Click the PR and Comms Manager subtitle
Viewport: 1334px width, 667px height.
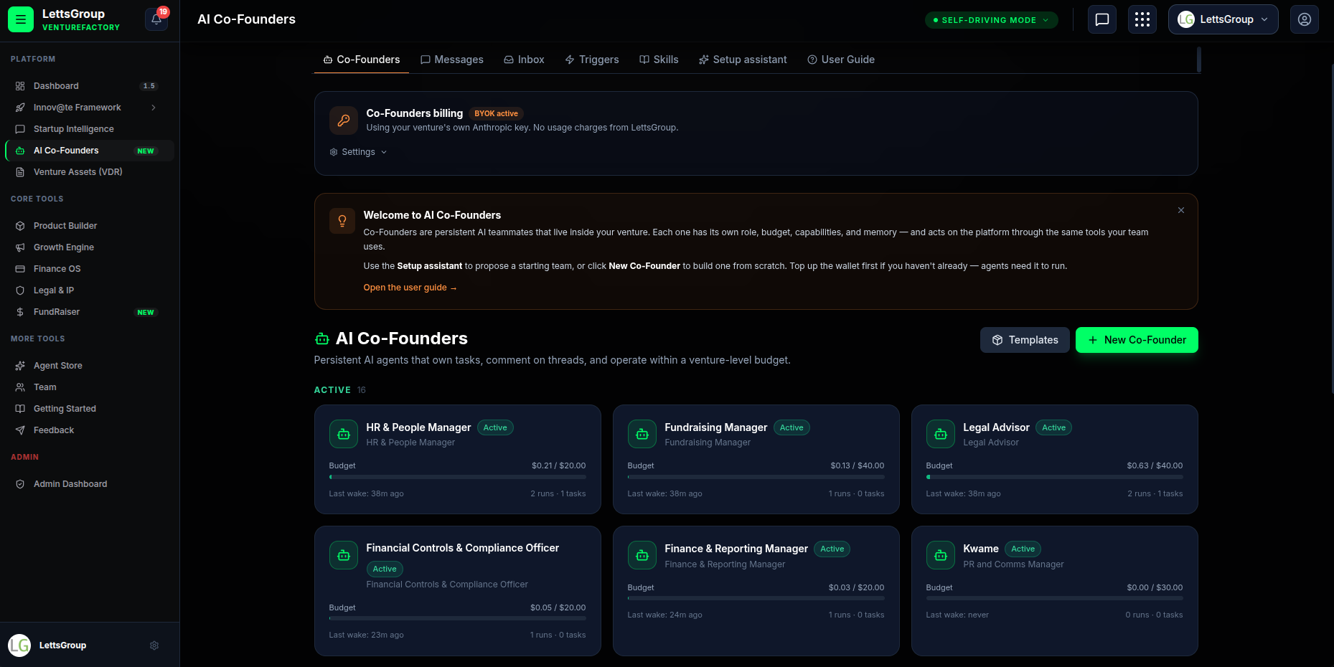1013,564
